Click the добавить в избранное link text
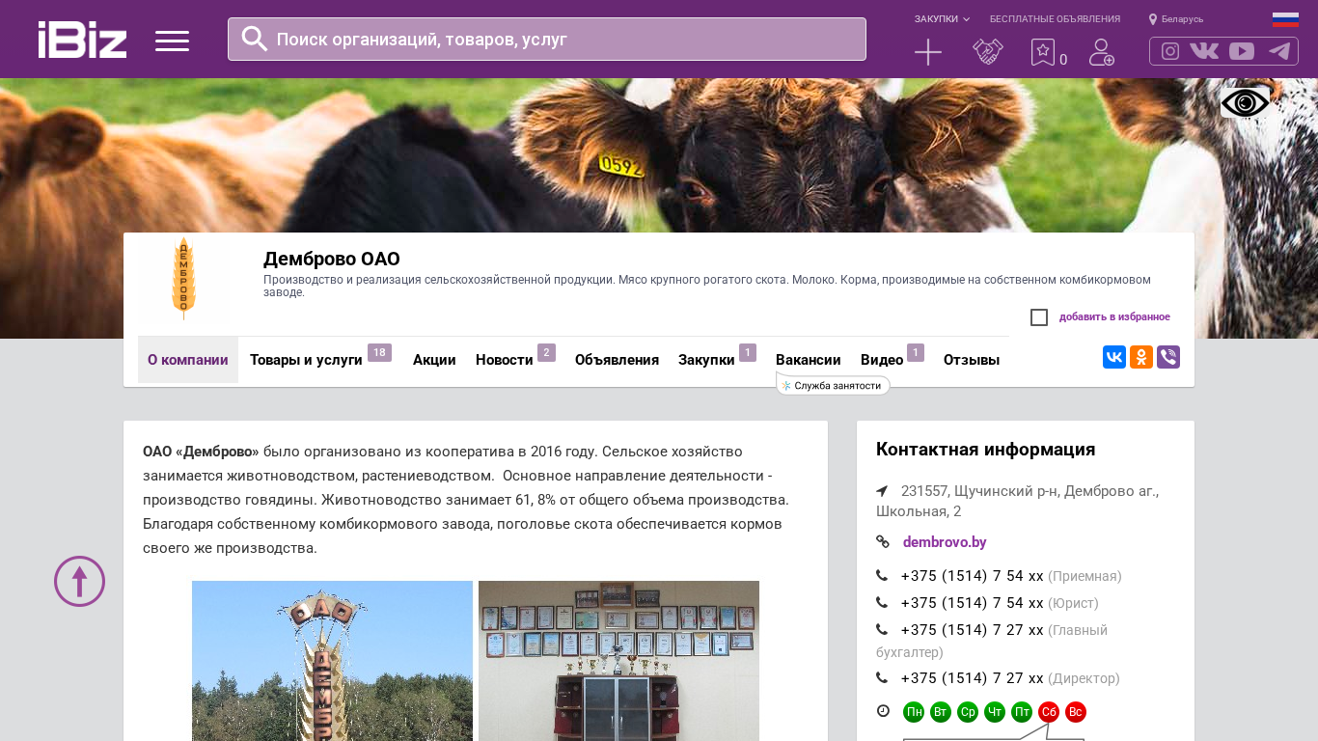1318x741 pixels. pyautogui.click(x=1114, y=317)
